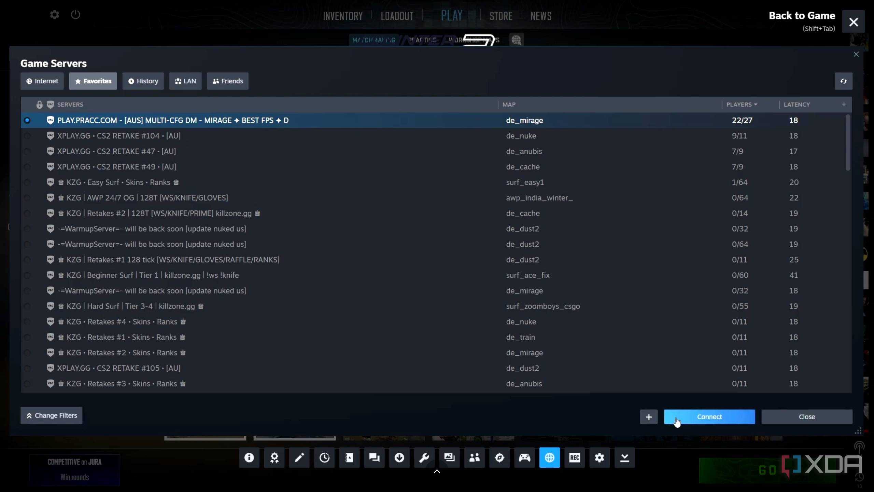Open the Controller gamepad icon
Screen dimensions: 874x492
(525, 457)
